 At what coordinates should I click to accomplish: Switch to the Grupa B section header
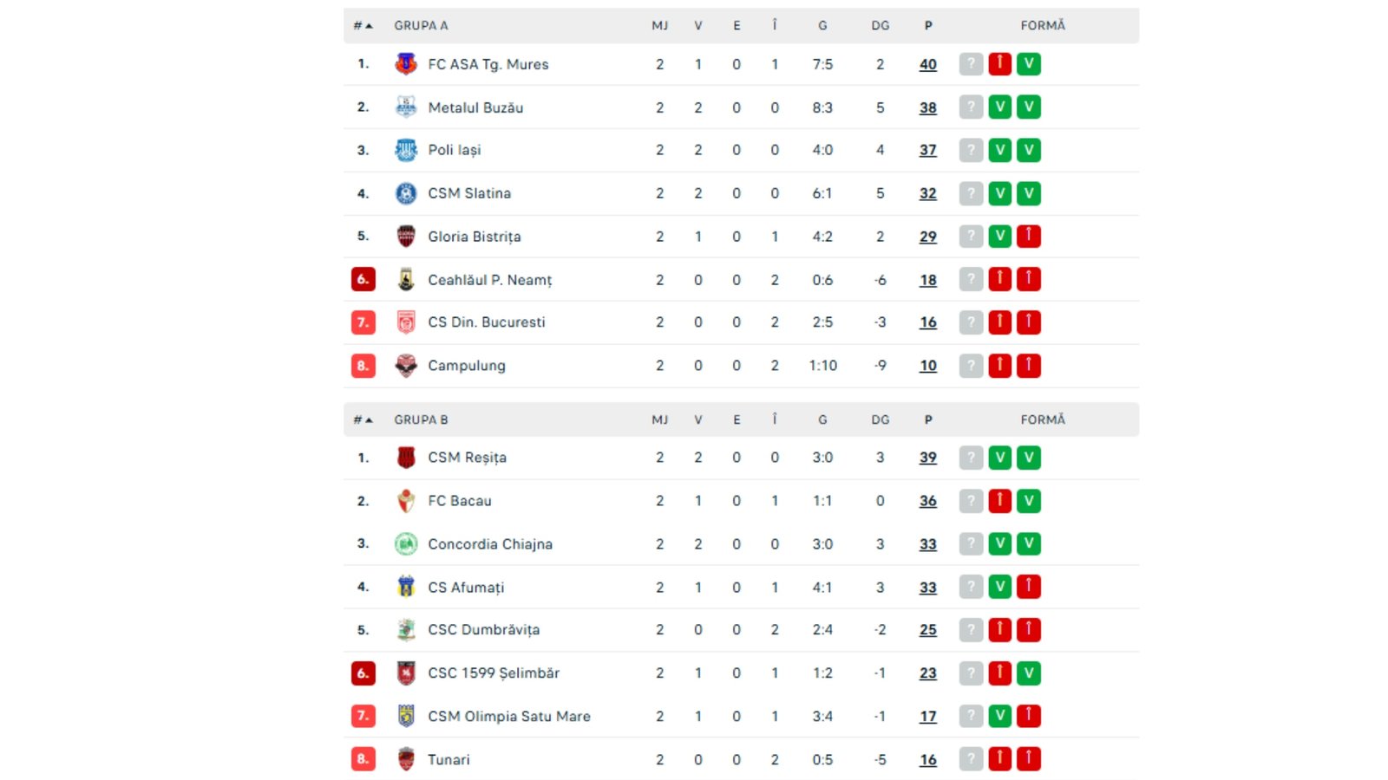(x=421, y=419)
